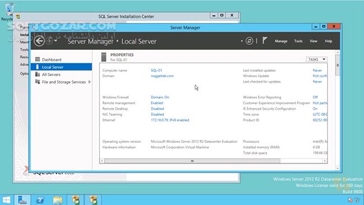The height and width of the screenshot is (205, 364).
Task: Click Server Manager vertical scrollbar up arrow
Action: [338, 53]
